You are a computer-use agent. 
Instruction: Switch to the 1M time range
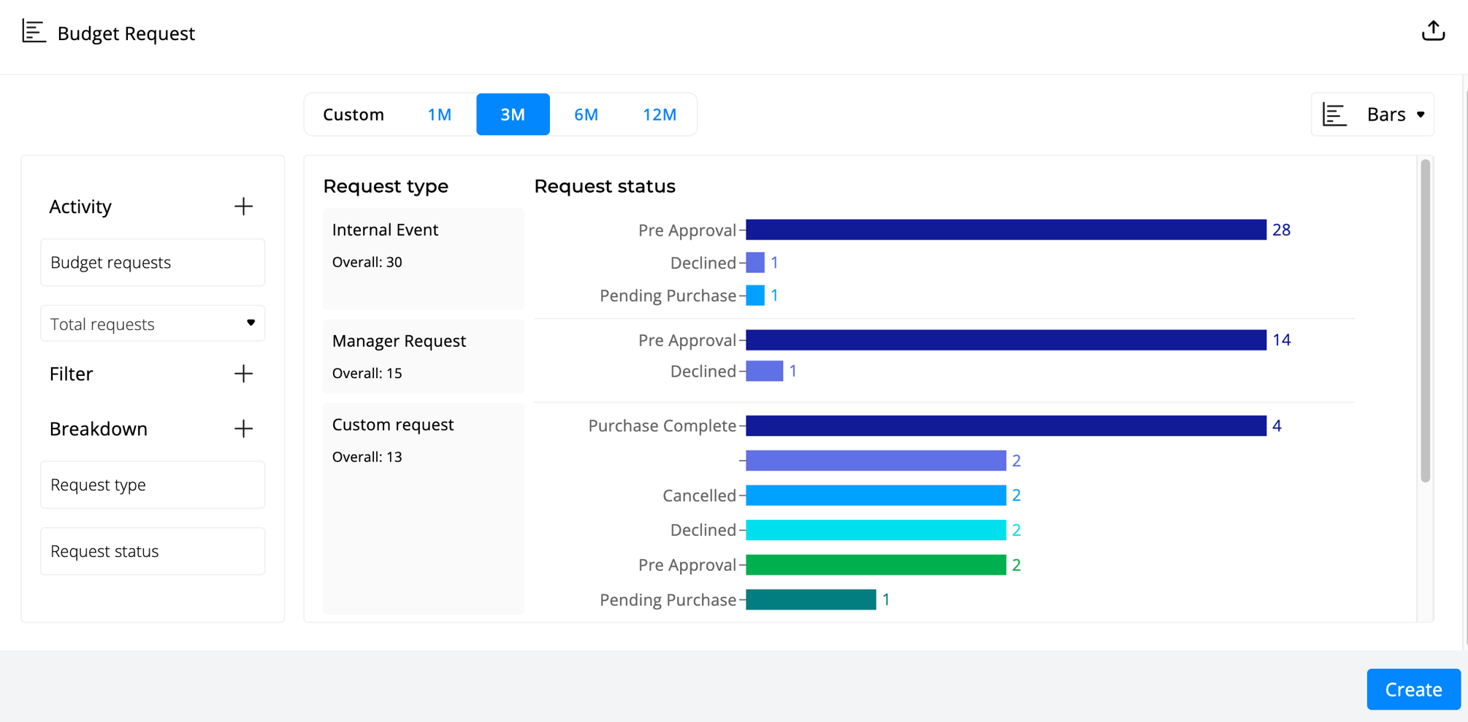pyautogui.click(x=440, y=115)
